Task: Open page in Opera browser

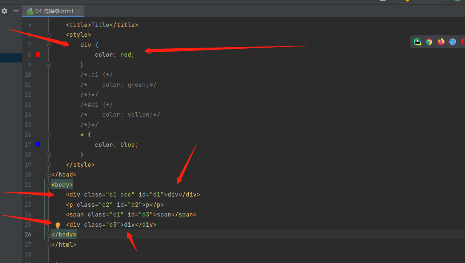Action: (463, 42)
